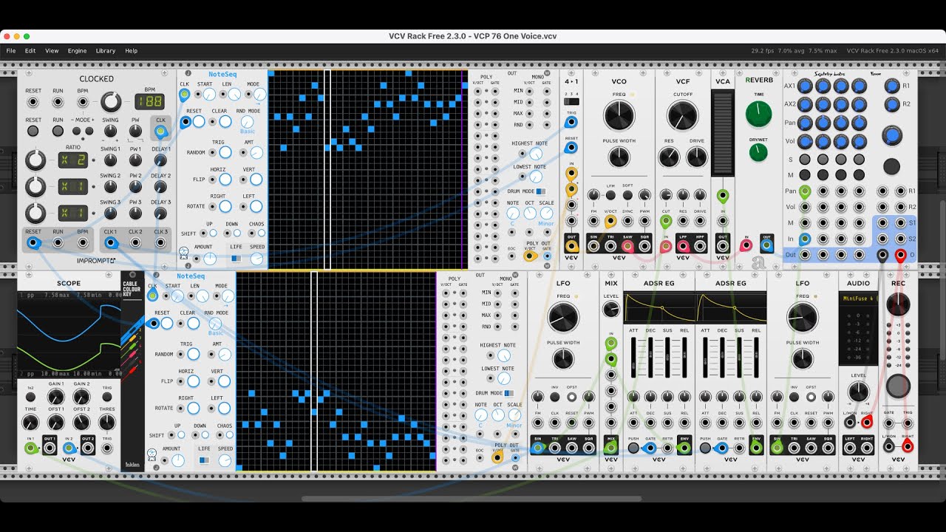Screen dimensions: 946x532
Task: Click the ATT slider on the right ADSR EG
Action: [x=706, y=358]
